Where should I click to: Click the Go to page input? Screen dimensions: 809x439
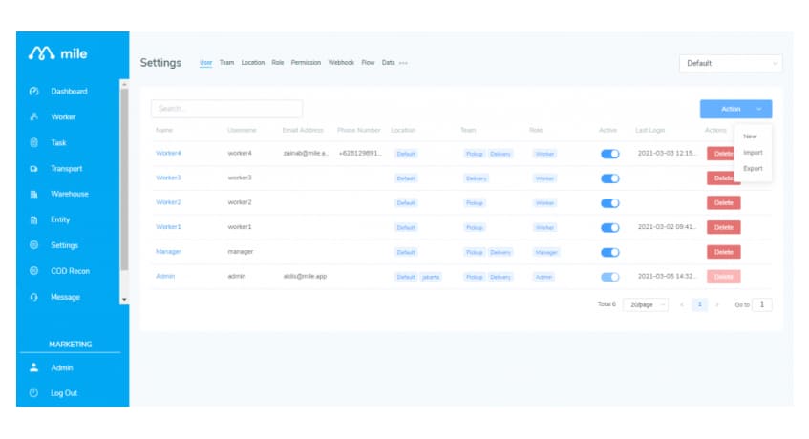(762, 304)
